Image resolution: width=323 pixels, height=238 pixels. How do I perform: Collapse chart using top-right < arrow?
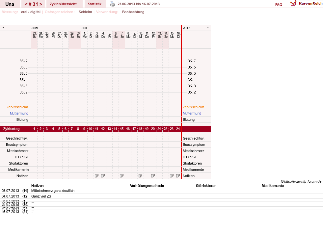tap(208, 27)
